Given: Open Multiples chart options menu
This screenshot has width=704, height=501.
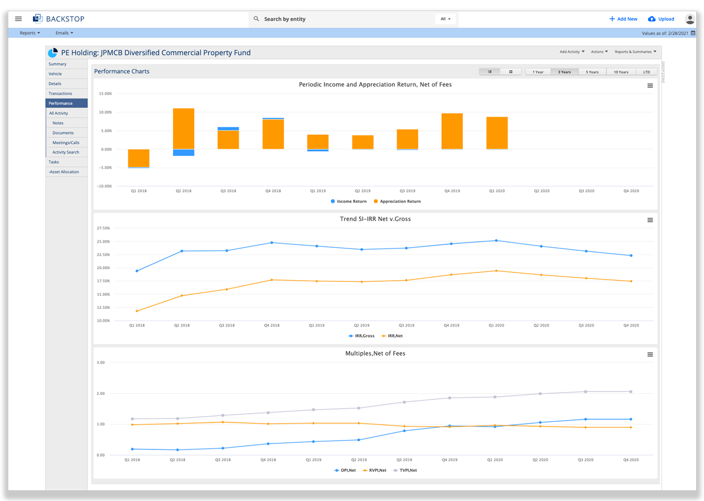Looking at the screenshot, I should 650,355.
